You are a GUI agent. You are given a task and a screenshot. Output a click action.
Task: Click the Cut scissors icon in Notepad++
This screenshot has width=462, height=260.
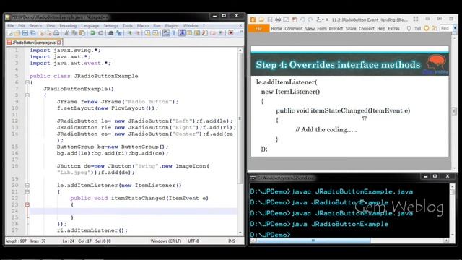67,33
